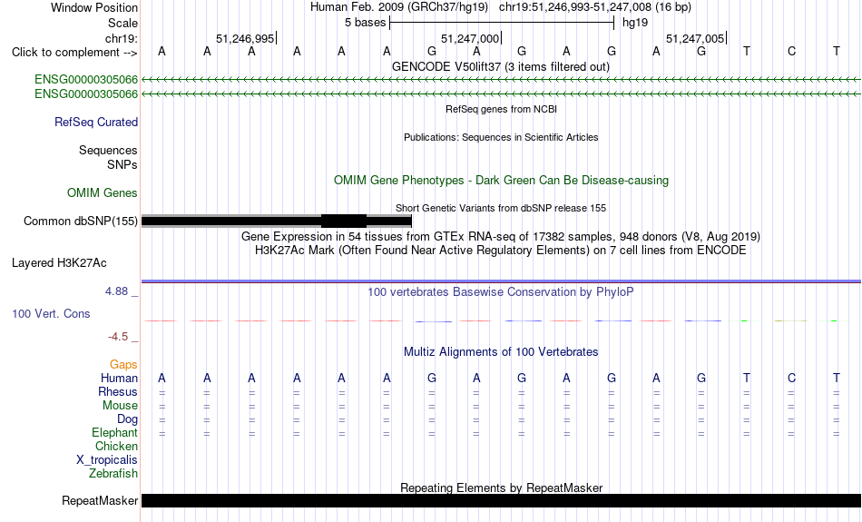Click the 51,247,005 ruler position marker
862x522 pixels.
[x=695, y=38]
